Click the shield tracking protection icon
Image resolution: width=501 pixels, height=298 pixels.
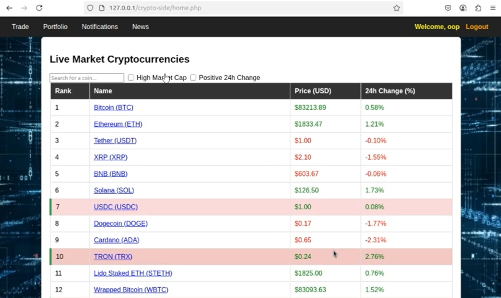(x=90, y=8)
